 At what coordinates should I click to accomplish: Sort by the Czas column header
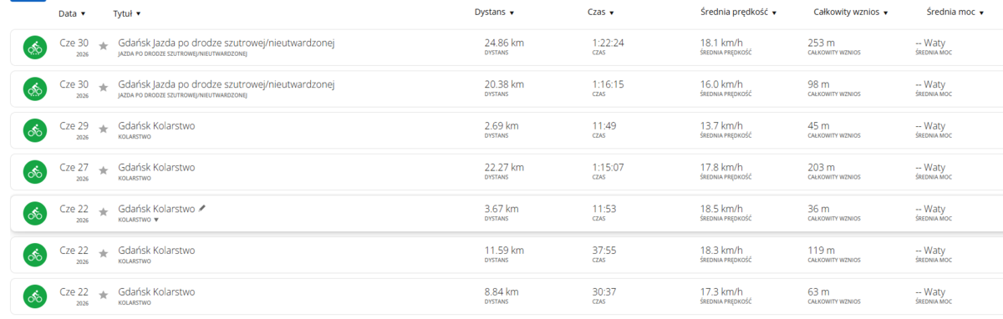click(600, 13)
